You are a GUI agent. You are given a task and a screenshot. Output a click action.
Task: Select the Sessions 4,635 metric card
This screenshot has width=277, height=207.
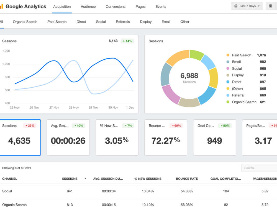(20, 138)
